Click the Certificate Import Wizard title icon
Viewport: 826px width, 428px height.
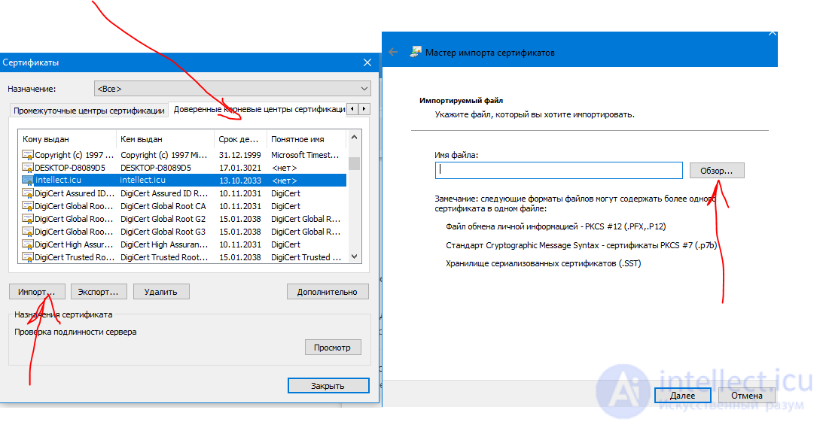tap(416, 52)
